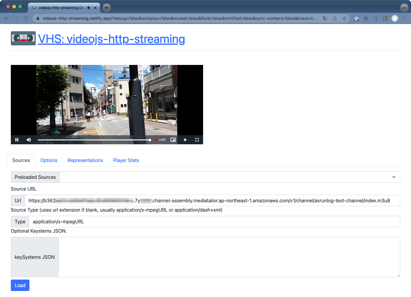Image resolution: width=411 pixels, height=297 pixels.
Task: Open the media control playlist icon
Action: [x=376, y=18]
